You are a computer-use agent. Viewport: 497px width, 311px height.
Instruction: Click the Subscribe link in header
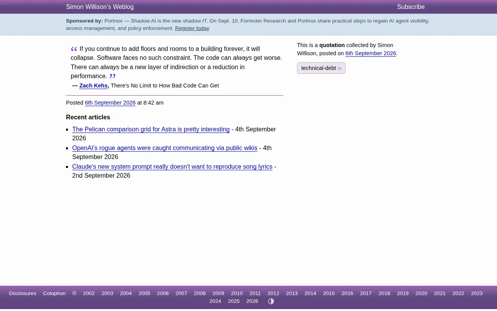(x=411, y=7)
